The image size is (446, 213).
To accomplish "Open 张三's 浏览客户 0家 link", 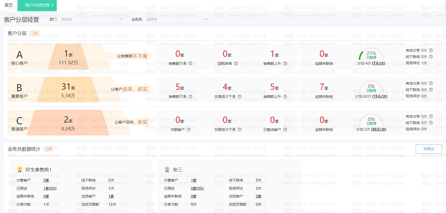I will click(x=258, y=196).
